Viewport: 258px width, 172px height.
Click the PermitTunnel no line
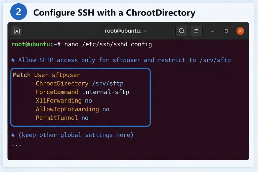click(x=62, y=118)
